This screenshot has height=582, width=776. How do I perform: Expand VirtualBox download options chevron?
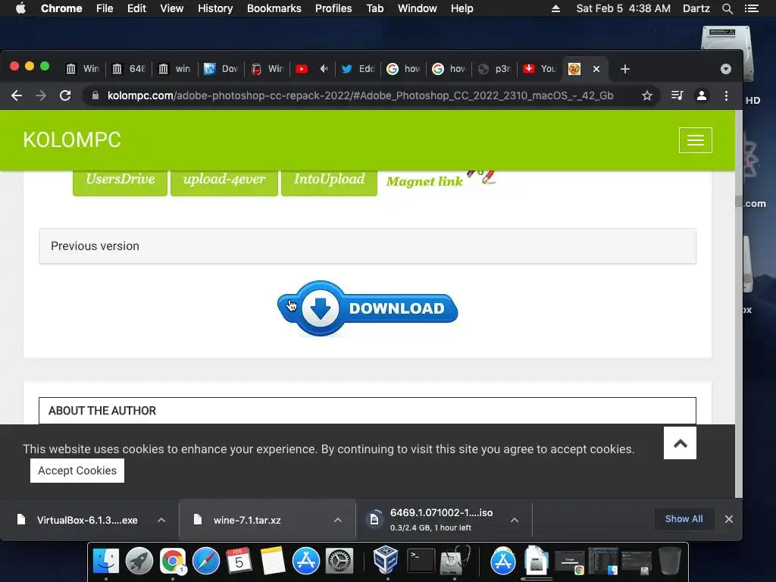161,520
